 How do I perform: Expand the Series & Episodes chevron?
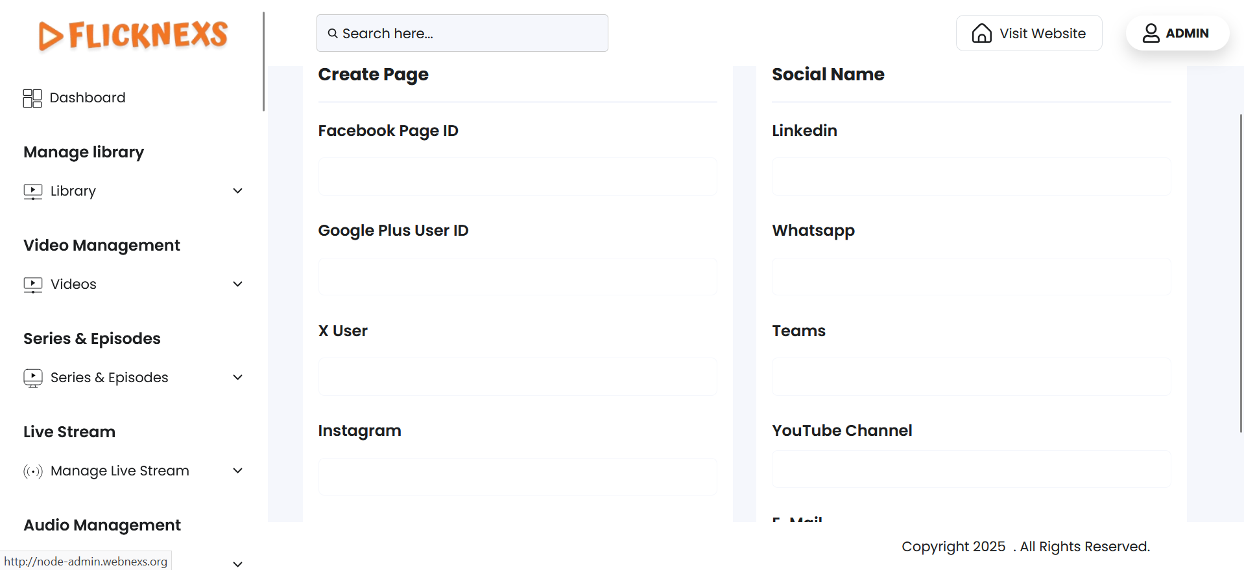point(238,378)
